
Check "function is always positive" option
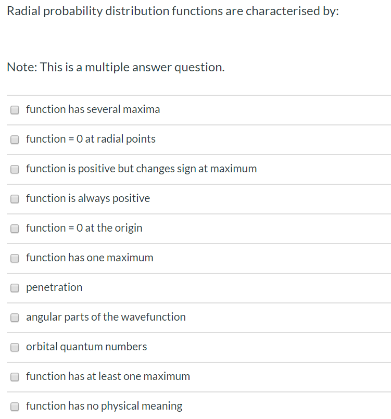point(15,199)
